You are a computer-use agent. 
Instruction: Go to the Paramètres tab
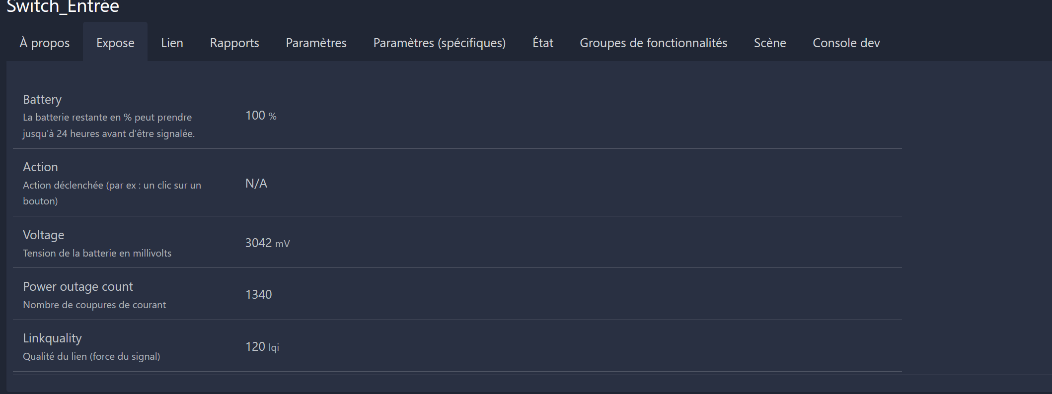coord(316,43)
